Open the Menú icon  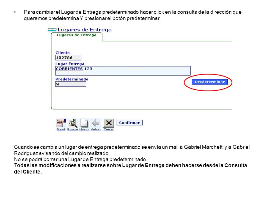coord(61,123)
